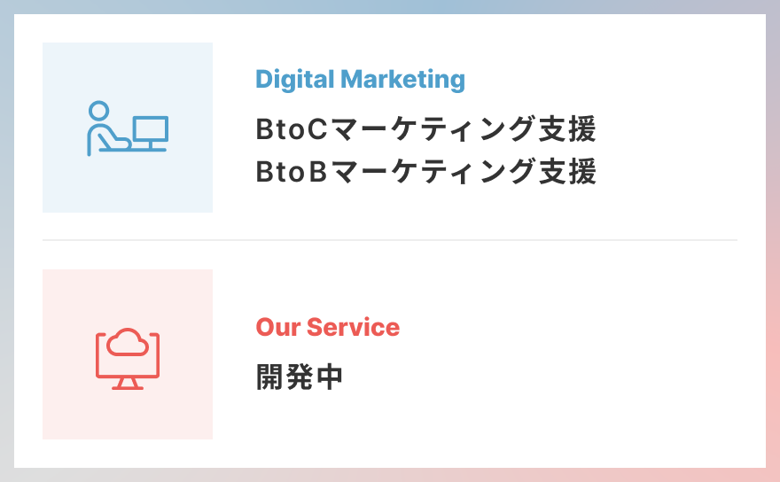Click the 開発中 status text

point(300,377)
